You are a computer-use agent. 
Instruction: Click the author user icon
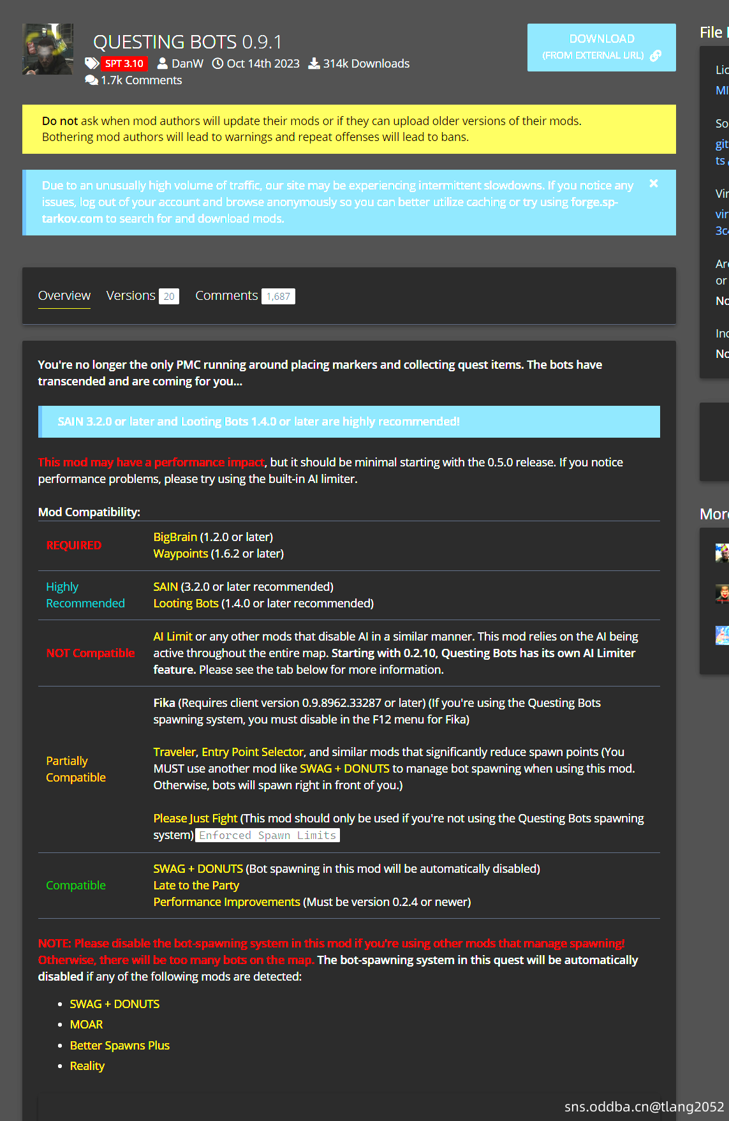(163, 63)
